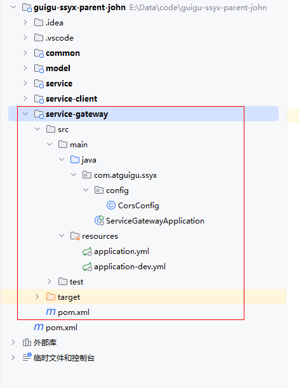Expand the service module chevron
299x388 pixels.
(25, 83)
